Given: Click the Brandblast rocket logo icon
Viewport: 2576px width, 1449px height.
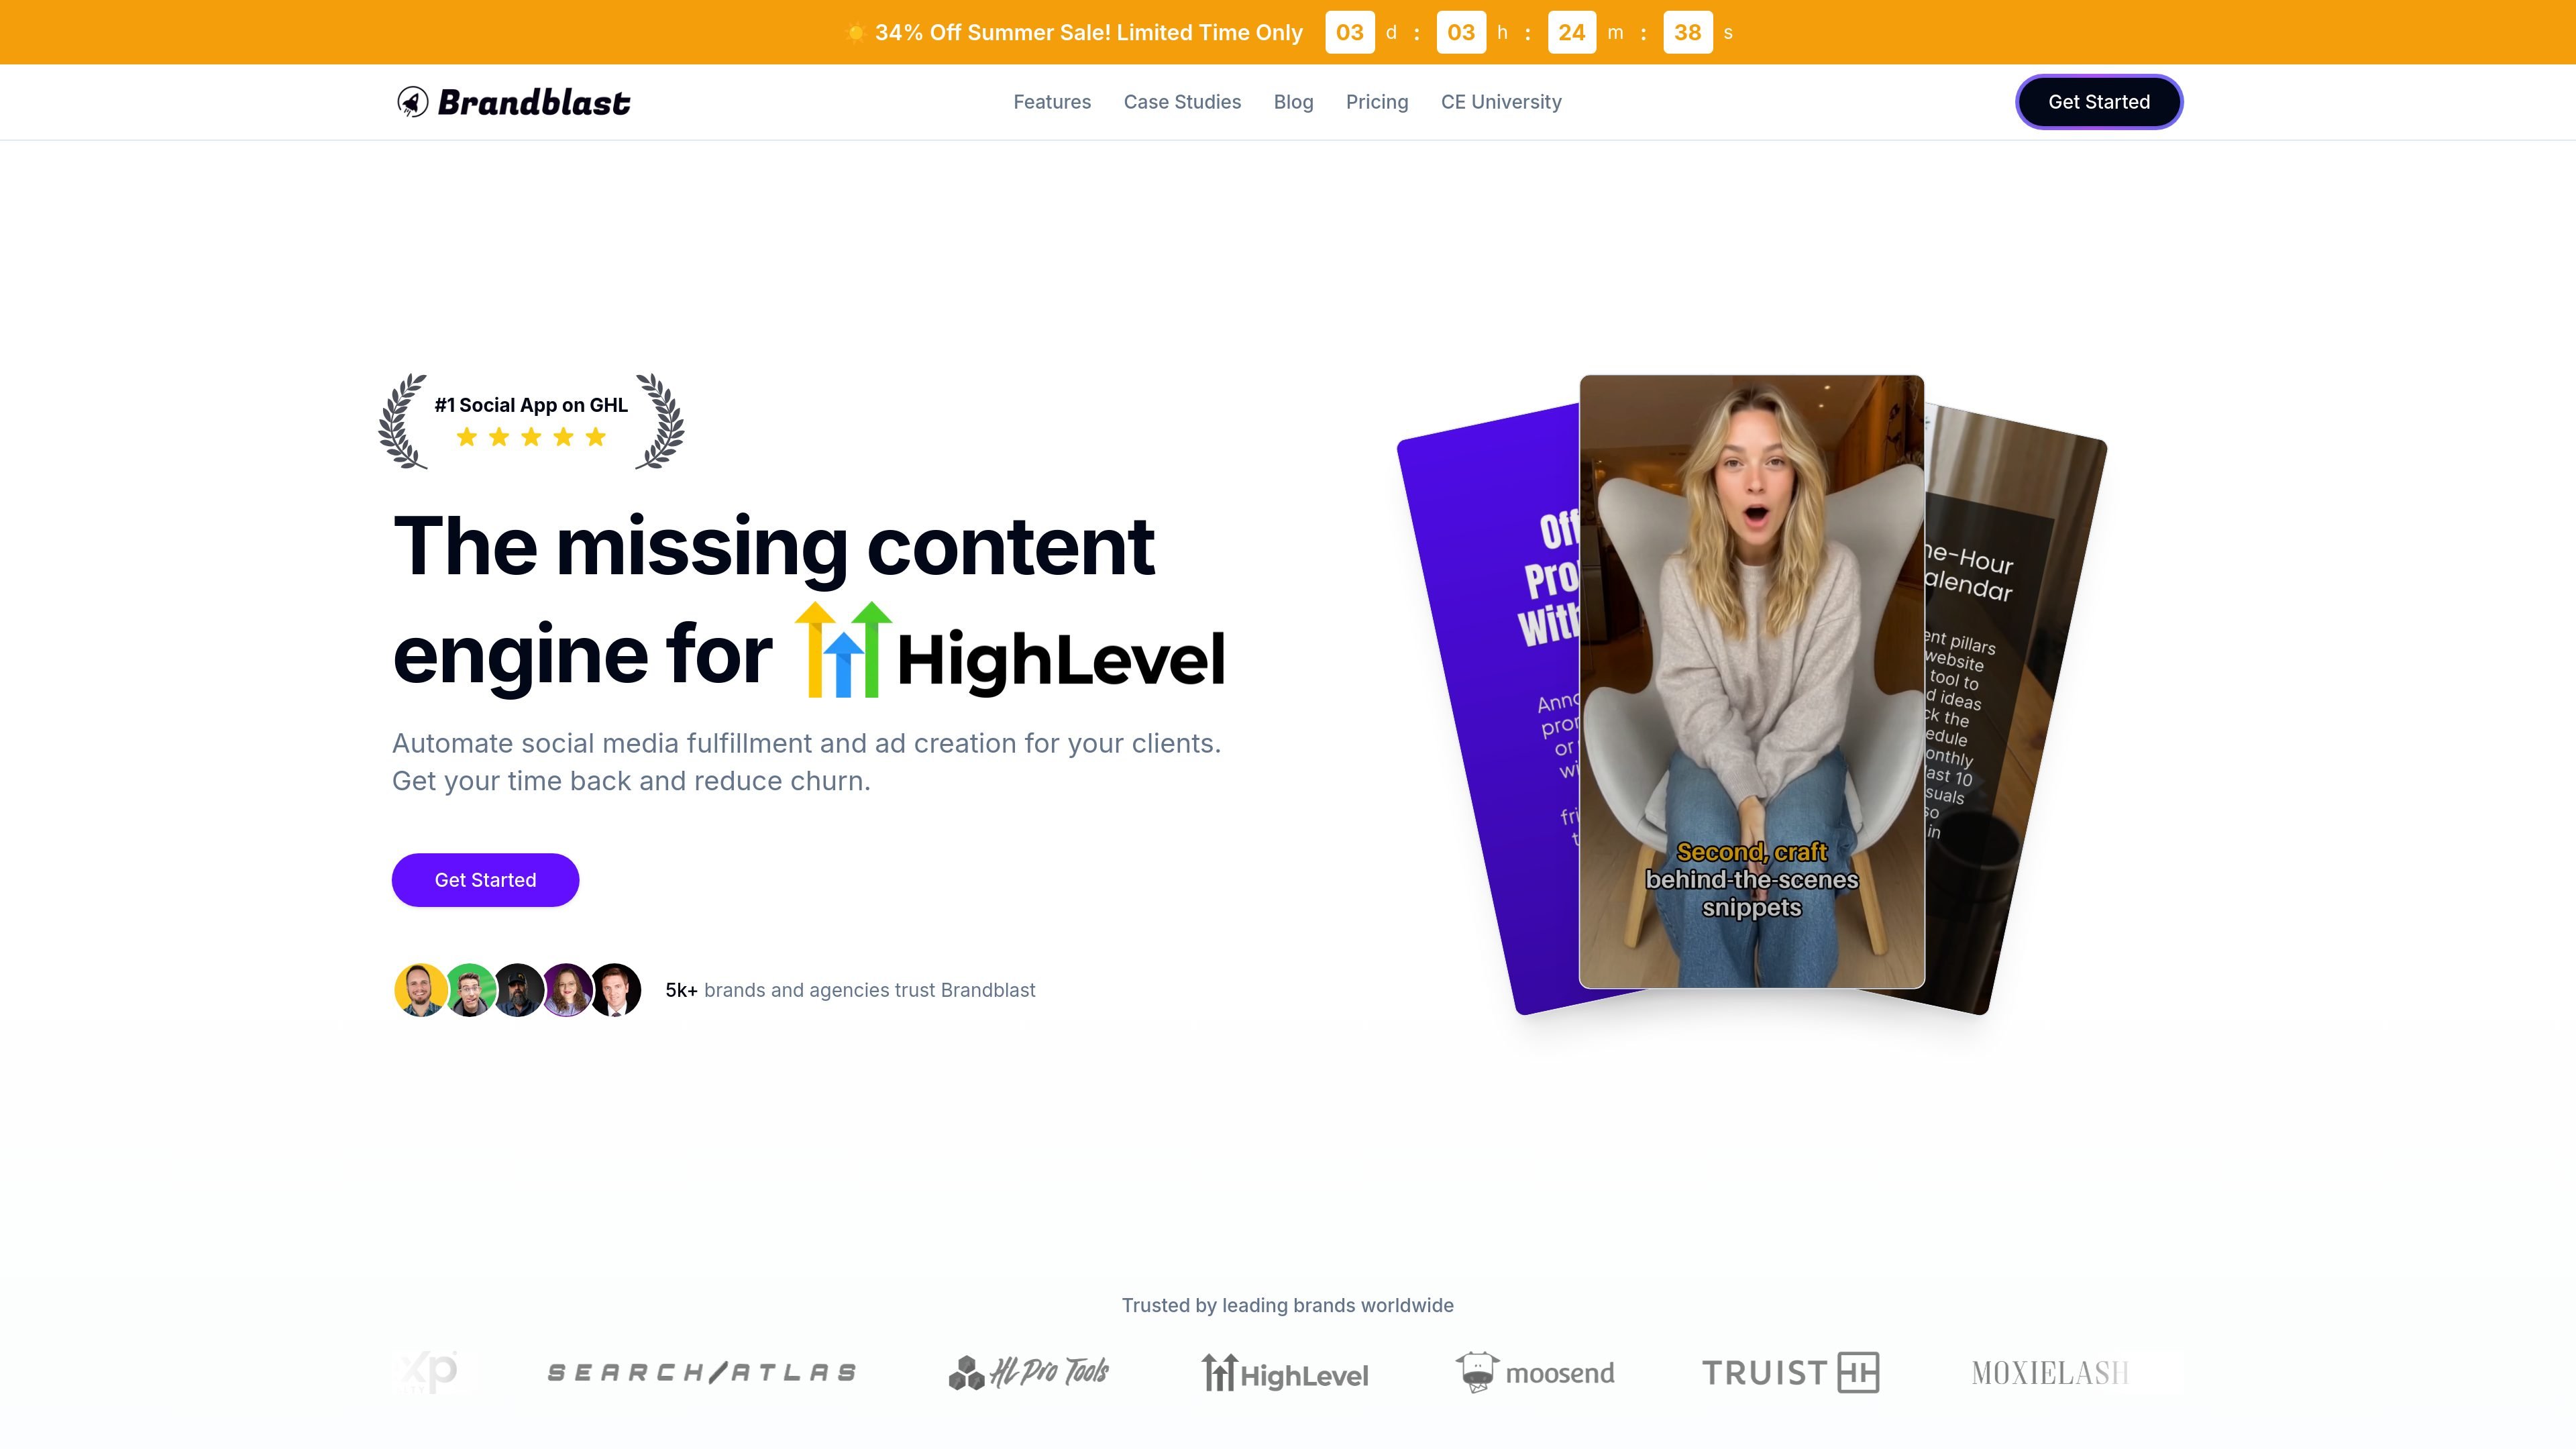Looking at the screenshot, I should click(x=412, y=102).
